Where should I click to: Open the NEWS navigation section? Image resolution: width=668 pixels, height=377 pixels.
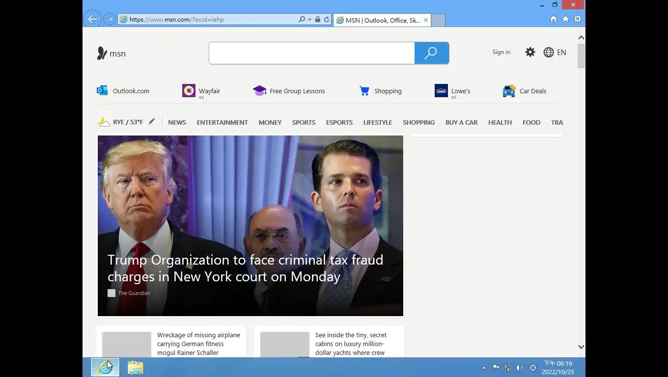(177, 122)
